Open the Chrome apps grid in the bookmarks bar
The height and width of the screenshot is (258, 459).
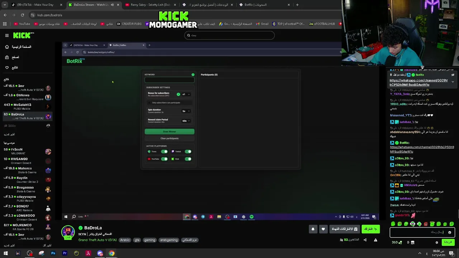(5, 24)
